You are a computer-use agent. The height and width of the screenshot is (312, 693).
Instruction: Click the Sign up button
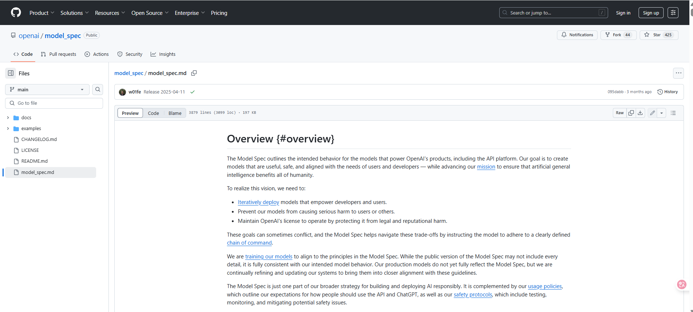tap(651, 13)
